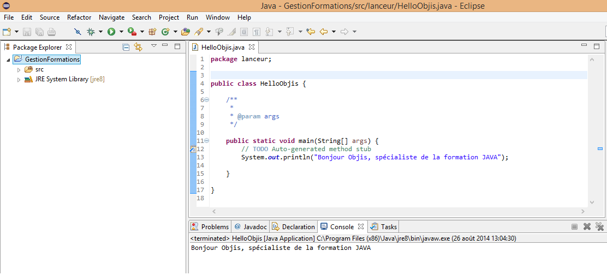The width and height of the screenshot is (607, 275).
Task: Click the Print toolbar icon
Action: [x=52, y=32]
